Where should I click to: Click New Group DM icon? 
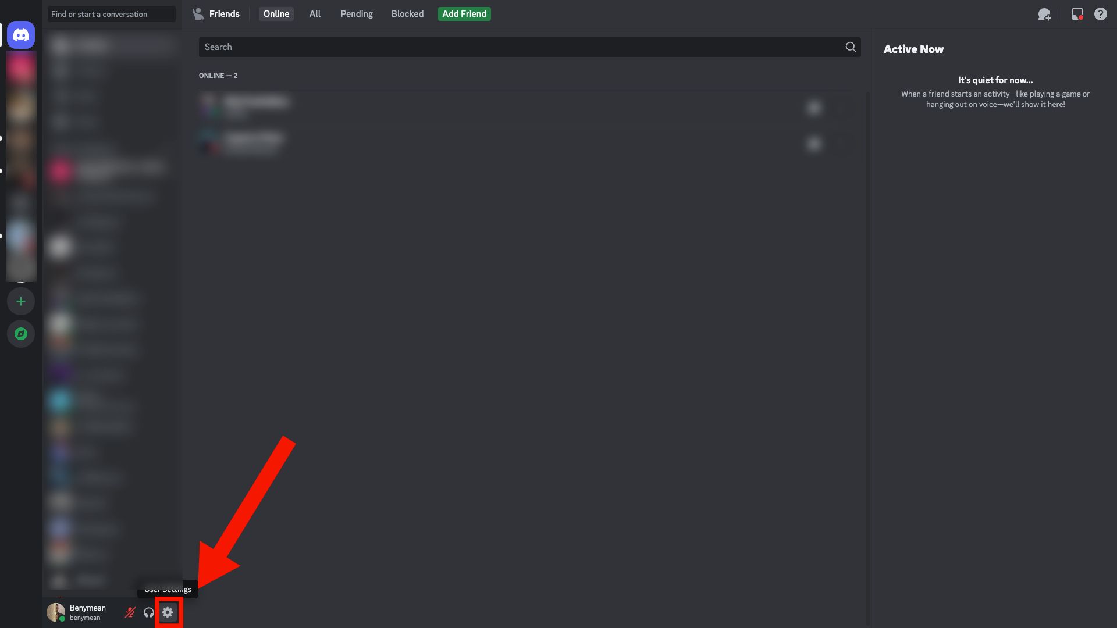1044,14
